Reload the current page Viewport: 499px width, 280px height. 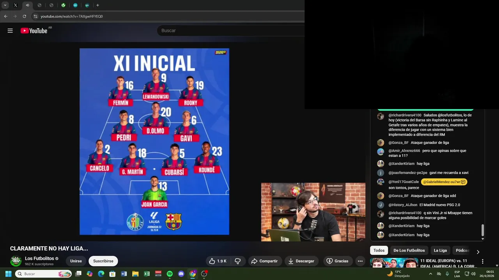tap(24, 16)
